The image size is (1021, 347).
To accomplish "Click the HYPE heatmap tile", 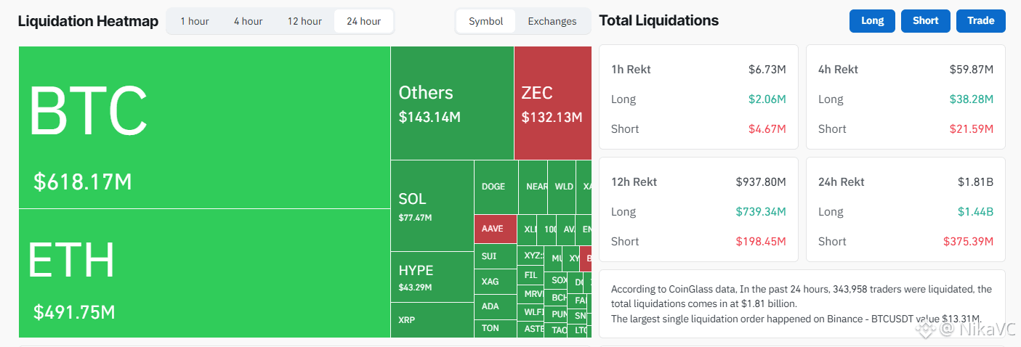I will tap(432, 277).
